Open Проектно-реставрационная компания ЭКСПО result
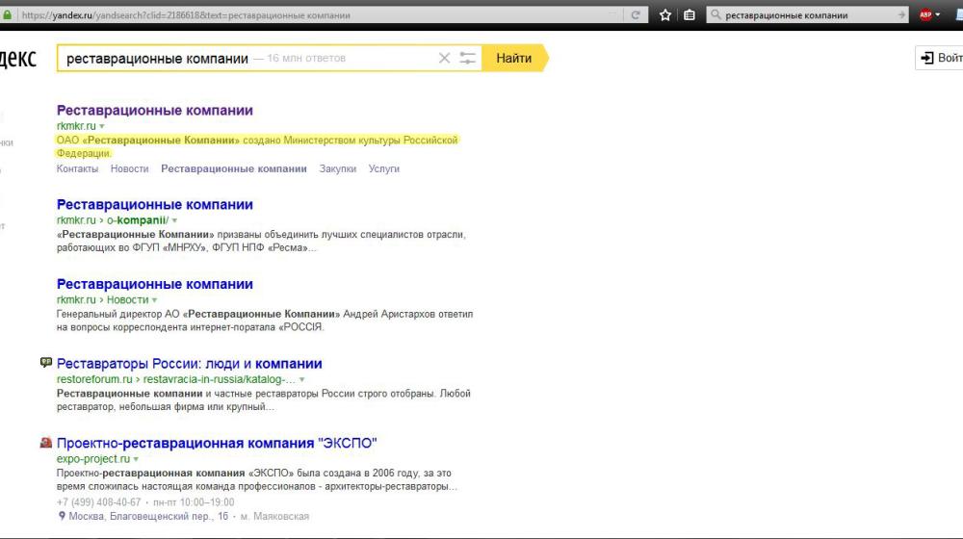This screenshot has height=539, width=963. click(217, 444)
